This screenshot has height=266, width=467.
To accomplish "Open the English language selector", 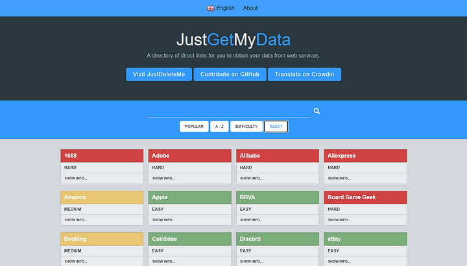I will click(221, 8).
